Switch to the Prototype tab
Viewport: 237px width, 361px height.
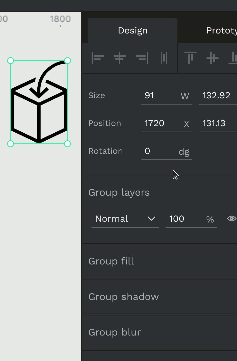point(222,30)
